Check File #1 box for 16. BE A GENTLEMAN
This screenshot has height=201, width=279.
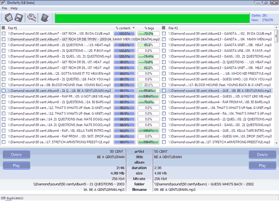pos(3,90)
